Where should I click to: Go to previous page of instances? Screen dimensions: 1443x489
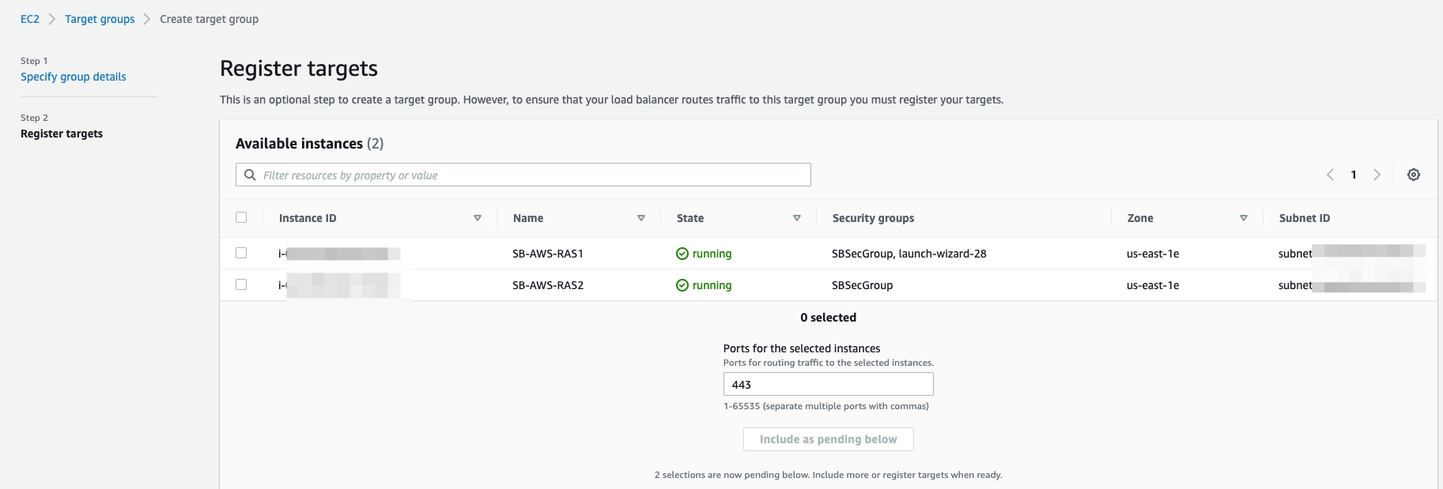(x=1330, y=175)
